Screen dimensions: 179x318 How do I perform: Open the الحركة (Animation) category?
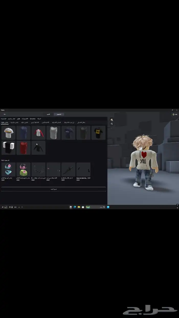39,119
